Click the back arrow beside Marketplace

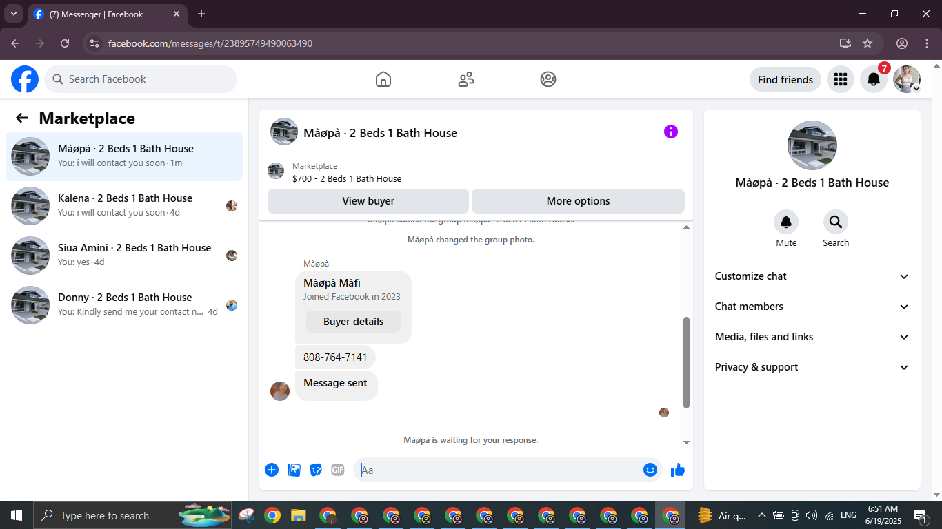(x=22, y=118)
